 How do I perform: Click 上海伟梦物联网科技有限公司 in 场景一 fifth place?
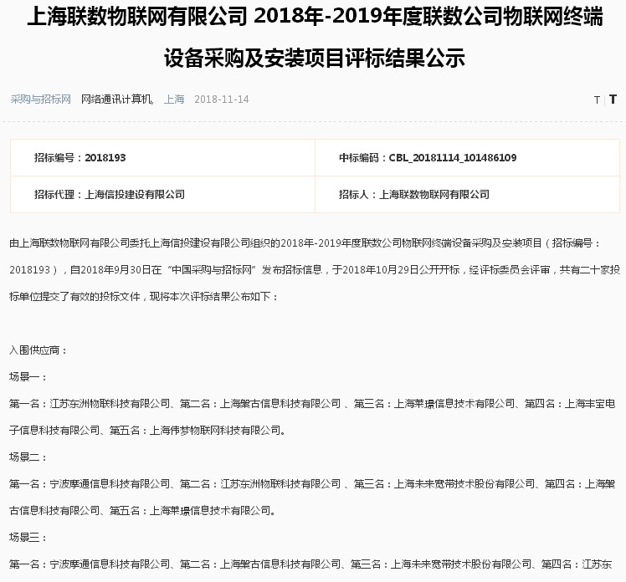click(217, 431)
